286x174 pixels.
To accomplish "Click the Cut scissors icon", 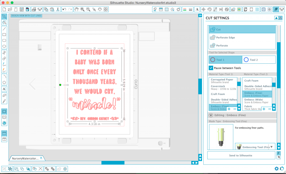I will (58, 9).
